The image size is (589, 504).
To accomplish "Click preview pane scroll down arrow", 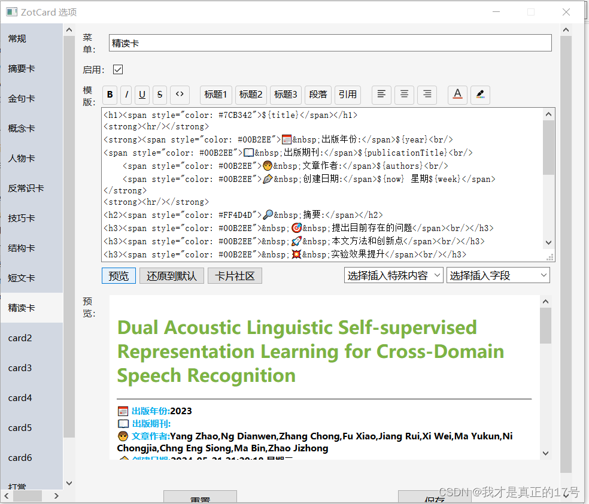I will click(546, 453).
